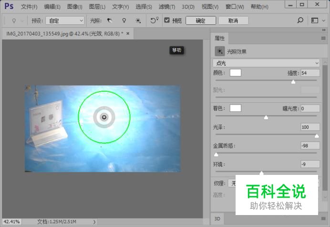Open the 编辑(E) menu
This screenshot has height=227, width=330.
pyautogui.click(x=52, y=7)
